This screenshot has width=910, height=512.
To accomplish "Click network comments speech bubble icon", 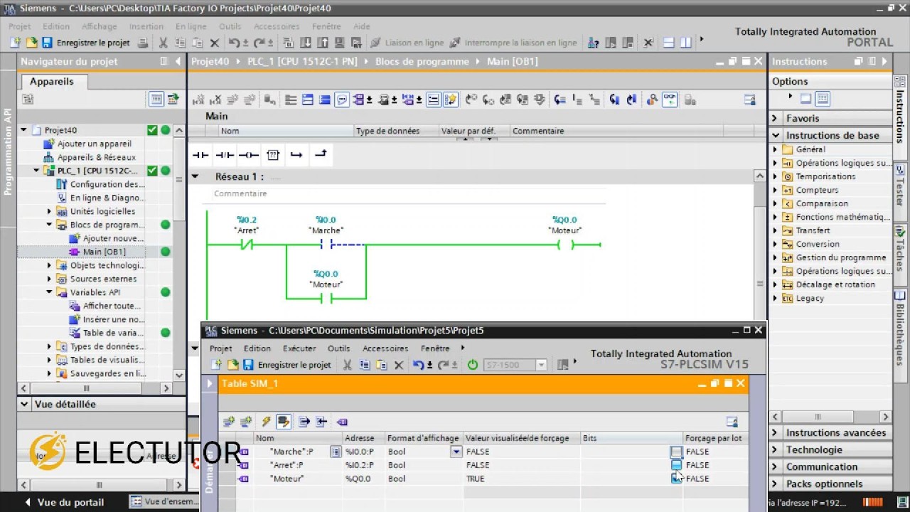I will pyautogui.click(x=342, y=100).
